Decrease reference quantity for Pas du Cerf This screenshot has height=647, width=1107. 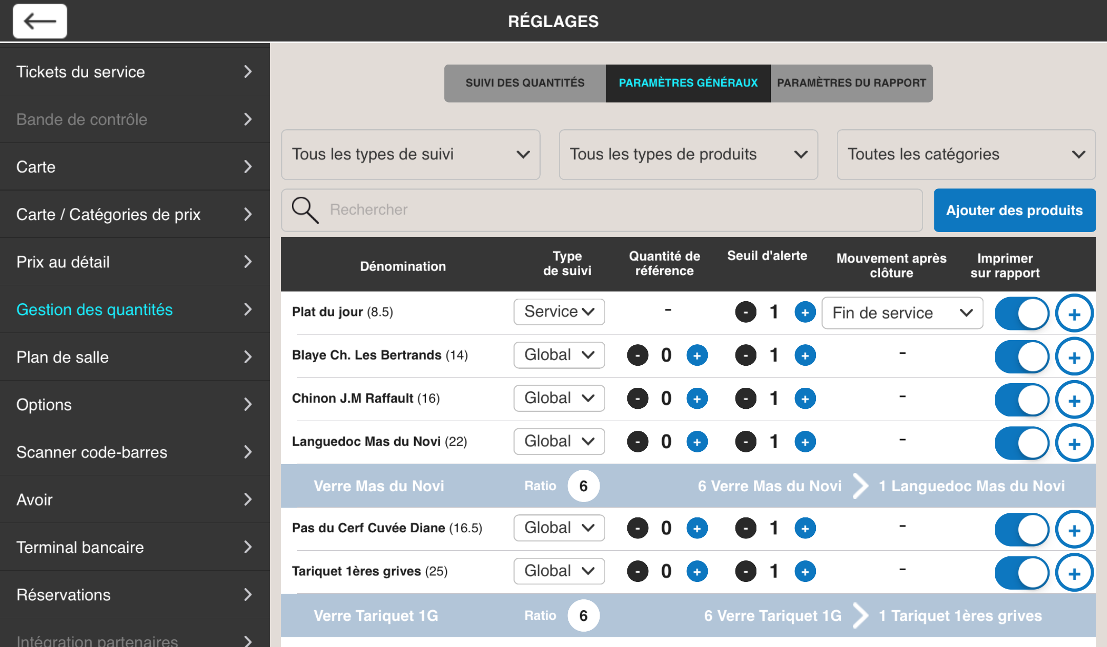[x=638, y=528]
